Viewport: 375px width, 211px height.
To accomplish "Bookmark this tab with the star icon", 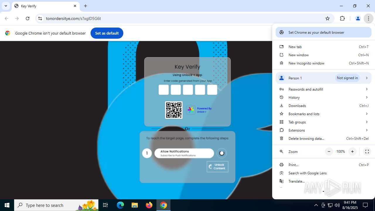I will (328, 18).
